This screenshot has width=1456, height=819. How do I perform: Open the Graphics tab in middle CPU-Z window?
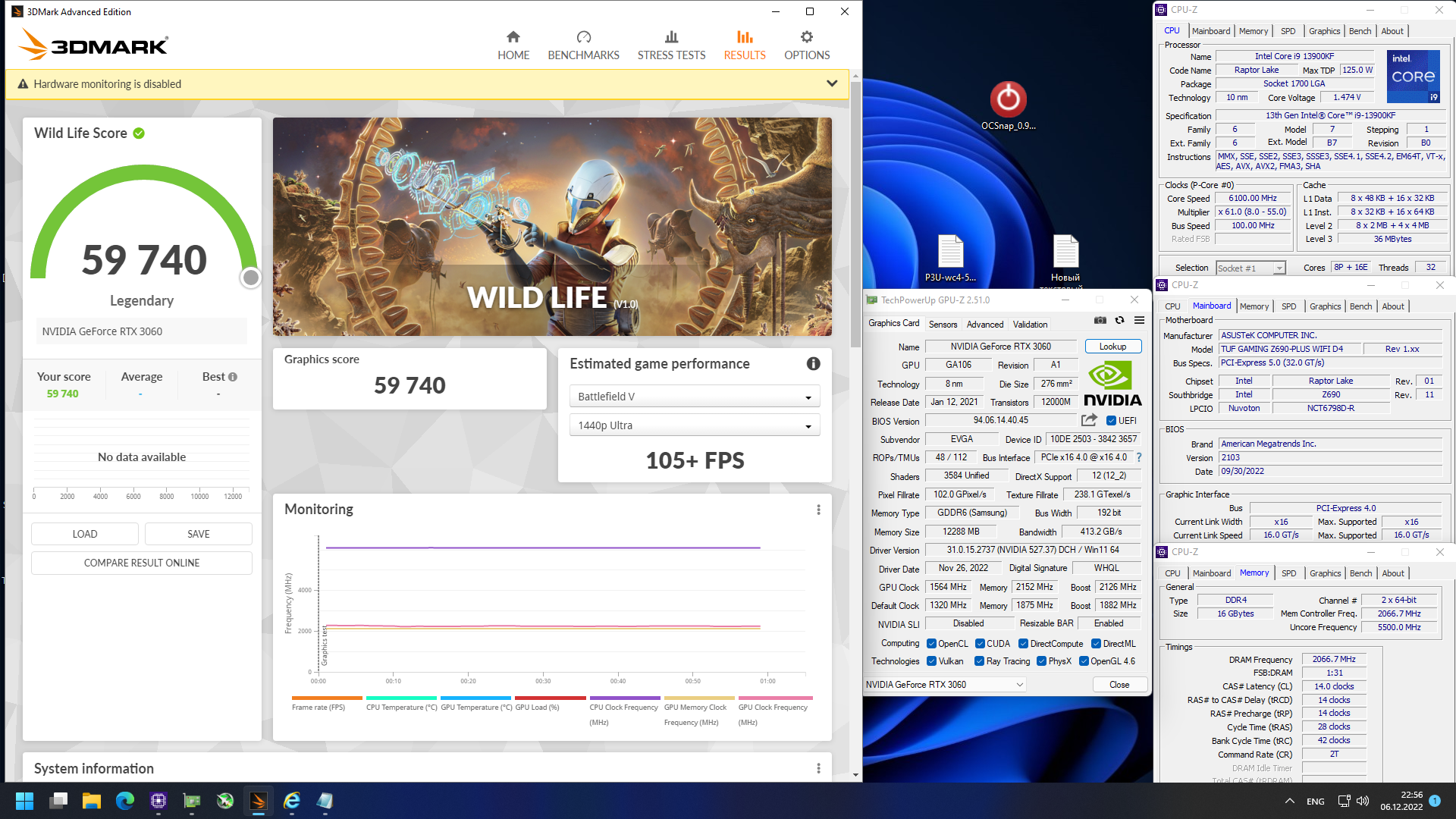click(x=1325, y=306)
